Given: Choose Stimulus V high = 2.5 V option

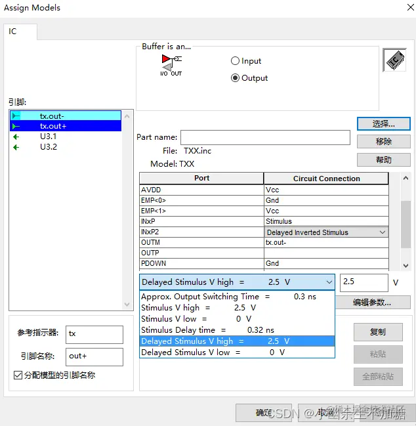Looking at the screenshot, I should tap(237, 308).
